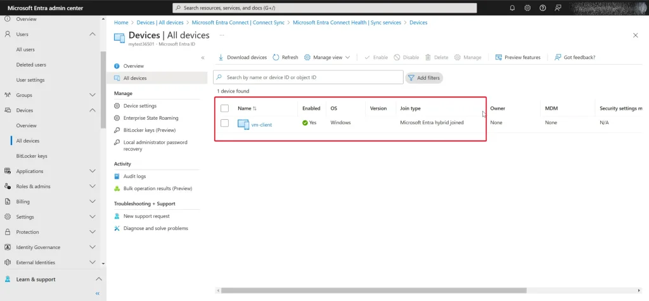Click Diagnose and solve problems icon
Image resolution: width=649 pixels, height=301 pixels.
click(117, 229)
